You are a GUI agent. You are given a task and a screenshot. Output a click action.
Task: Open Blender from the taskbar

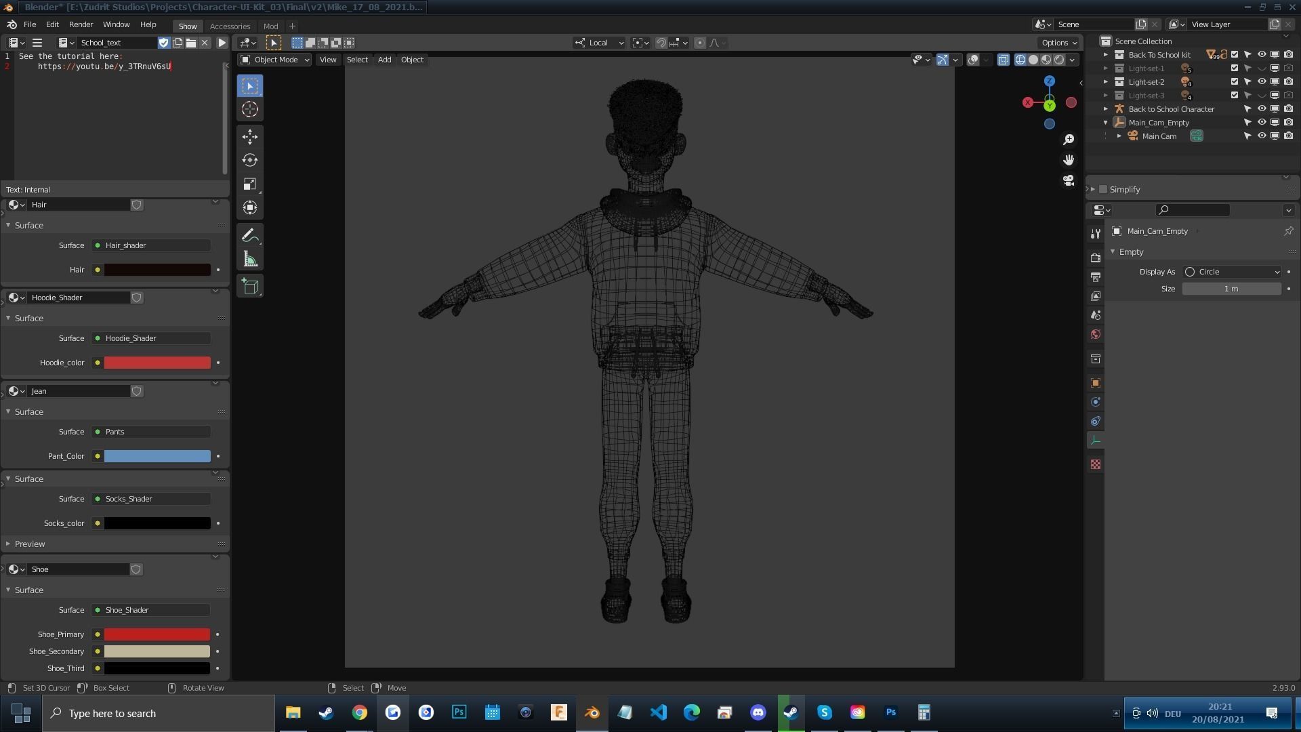coord(592,712)
